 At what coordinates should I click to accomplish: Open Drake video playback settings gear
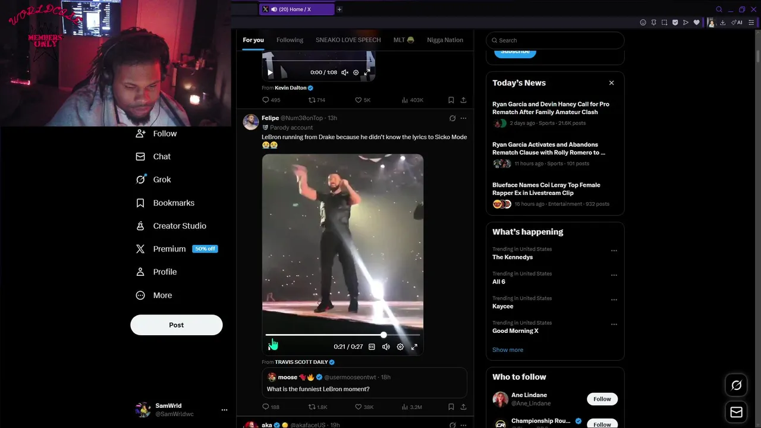tap(400, 347)
